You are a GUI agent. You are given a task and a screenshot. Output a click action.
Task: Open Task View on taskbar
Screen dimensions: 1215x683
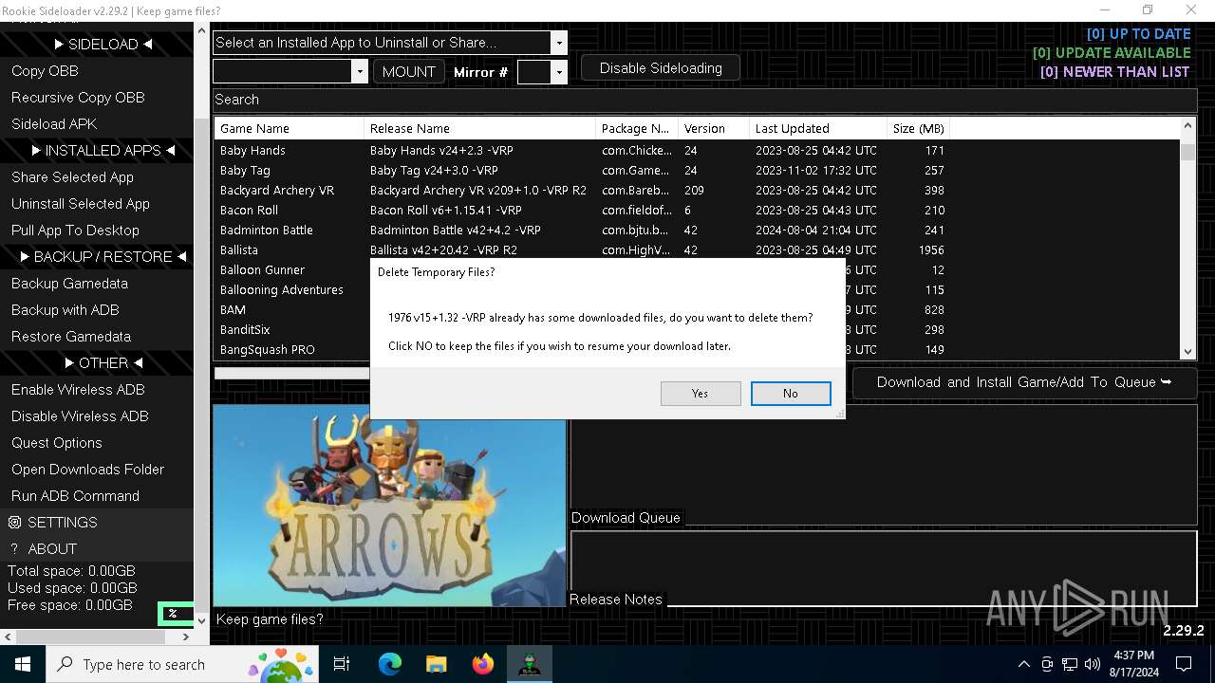click(x=342, y=664)
